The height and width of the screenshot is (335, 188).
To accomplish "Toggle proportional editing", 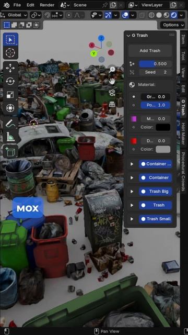I will coord(69,15).
